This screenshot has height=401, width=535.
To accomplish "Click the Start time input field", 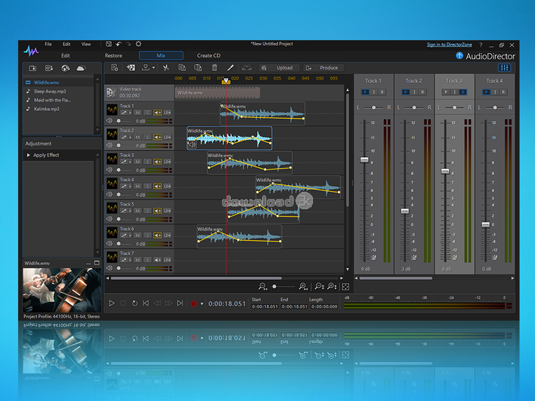I will click(265, 307).
